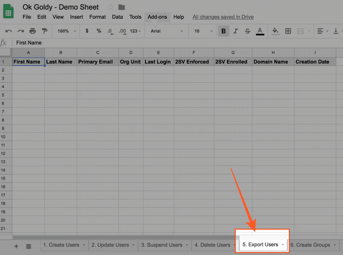Increase decimal places icon
This screenshot has height=255, width=343.
122,31
